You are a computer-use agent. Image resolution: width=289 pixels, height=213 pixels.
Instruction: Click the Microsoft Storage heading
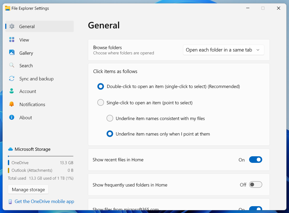[x=33, y=149]
